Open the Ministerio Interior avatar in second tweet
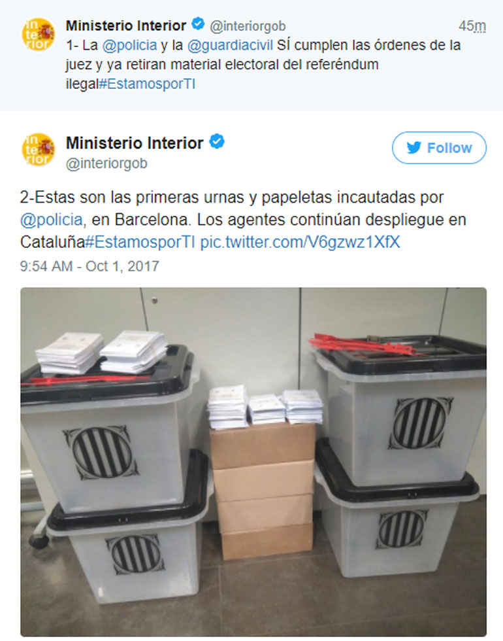The image size is (503, 641). click(x=39, y=150)
